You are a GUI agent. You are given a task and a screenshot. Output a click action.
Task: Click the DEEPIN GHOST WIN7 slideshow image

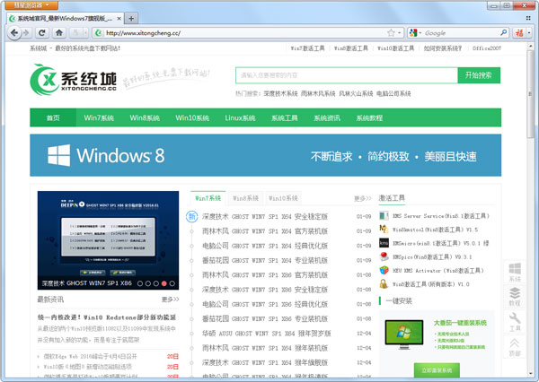108,240
